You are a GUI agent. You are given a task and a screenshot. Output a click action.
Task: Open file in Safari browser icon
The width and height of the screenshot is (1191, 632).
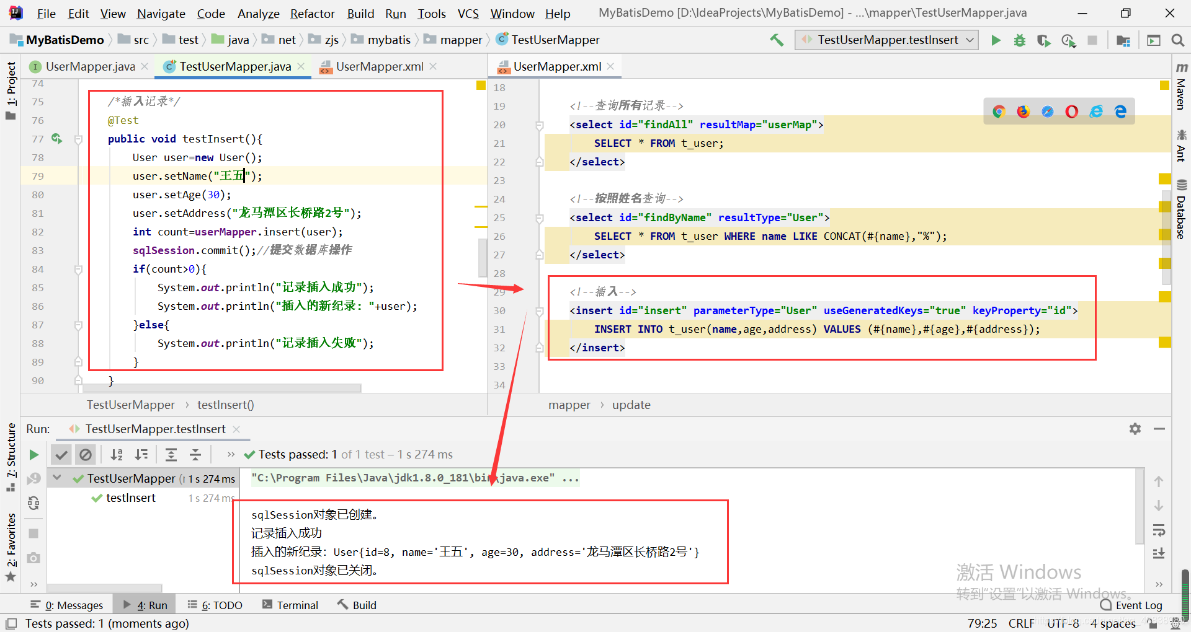tap(1048, 112)
